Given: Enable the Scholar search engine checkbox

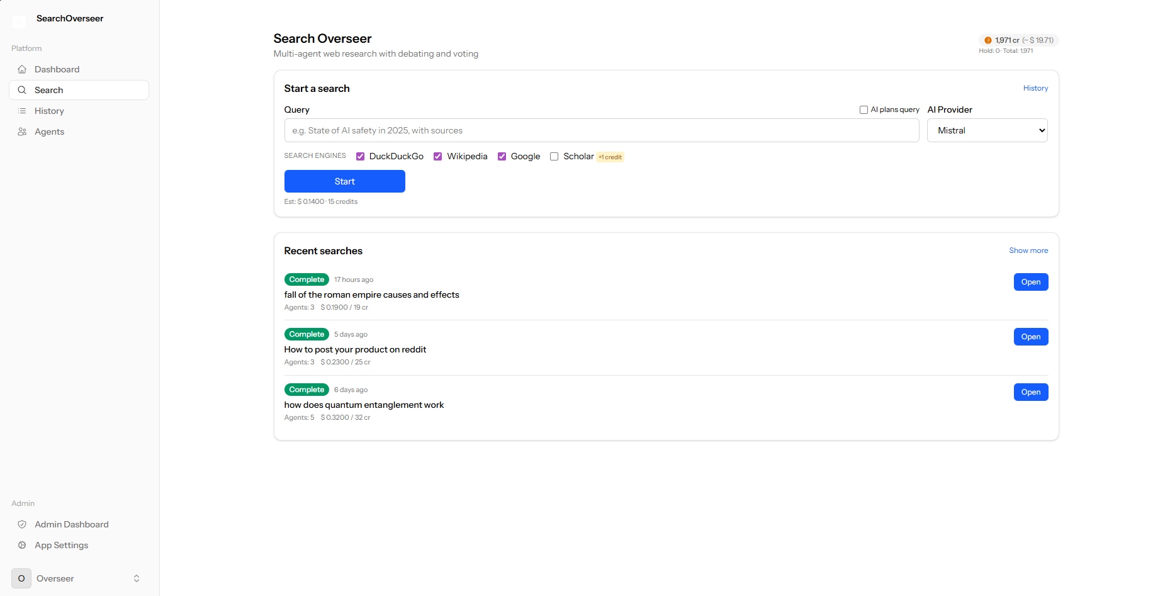Looking at the screenshot, I should (554, 156).
